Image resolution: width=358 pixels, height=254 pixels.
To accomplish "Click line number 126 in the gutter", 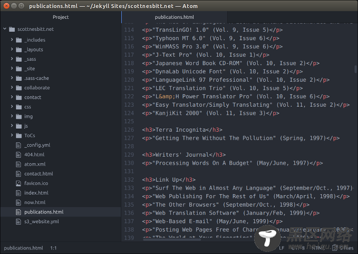I will [x=129, y=130].
